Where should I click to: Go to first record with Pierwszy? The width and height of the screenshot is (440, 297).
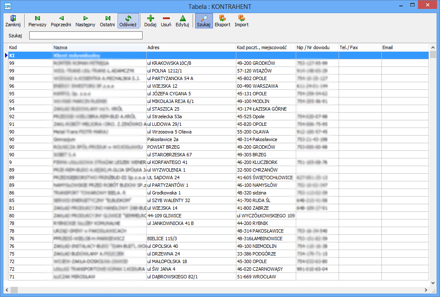[37, 21]
